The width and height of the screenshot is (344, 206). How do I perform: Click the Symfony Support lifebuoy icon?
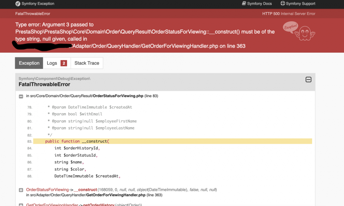point(283,4)
